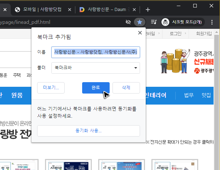The image size is (220, 170).
Task: Open the 북마크바 folder dropdown
Action: [x=96, y=68]
